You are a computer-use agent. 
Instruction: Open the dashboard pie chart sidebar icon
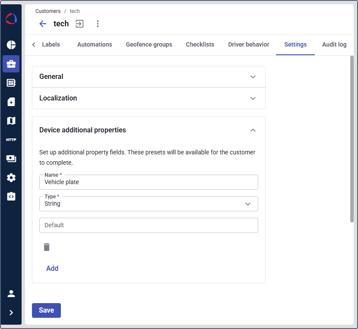pyautogui.click(x=11, y=45)
